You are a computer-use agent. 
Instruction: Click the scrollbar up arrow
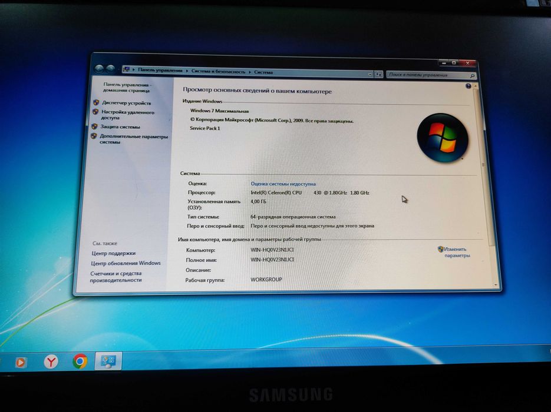pos(476,86)
